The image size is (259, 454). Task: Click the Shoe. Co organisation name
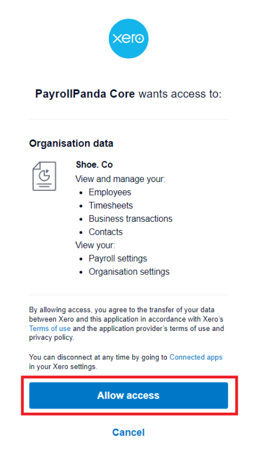tap(94, 165)
